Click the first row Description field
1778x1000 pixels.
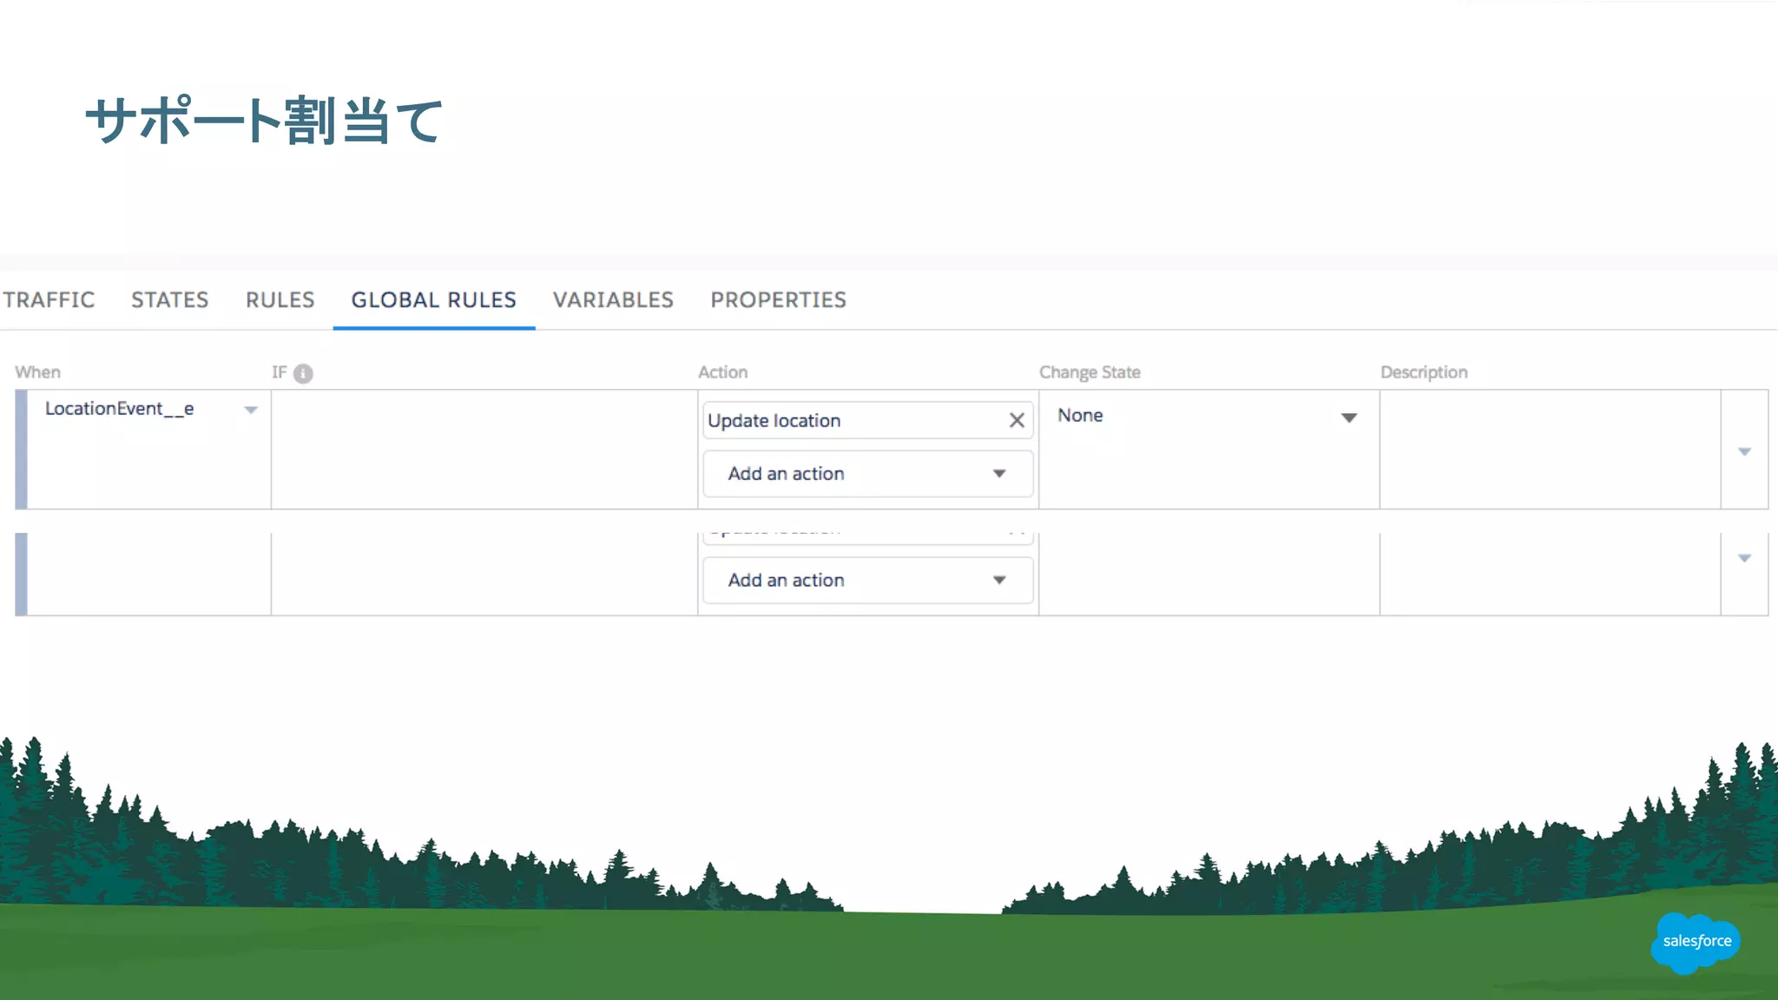tap(1550, 449)
